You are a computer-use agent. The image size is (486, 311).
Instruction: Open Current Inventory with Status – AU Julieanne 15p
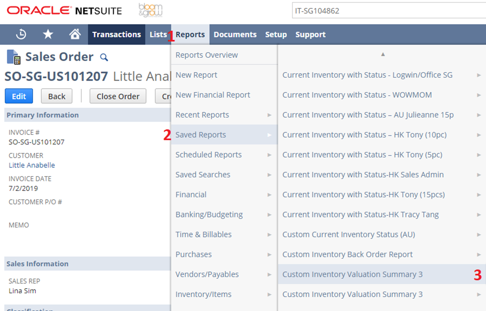click(x=382, y=115)
